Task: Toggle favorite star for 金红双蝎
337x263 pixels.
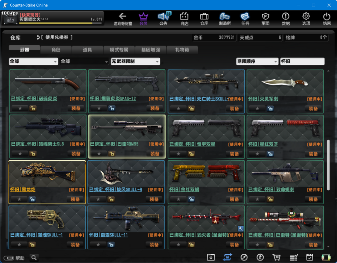Action: pyautogui.click(x=178, y=199)
